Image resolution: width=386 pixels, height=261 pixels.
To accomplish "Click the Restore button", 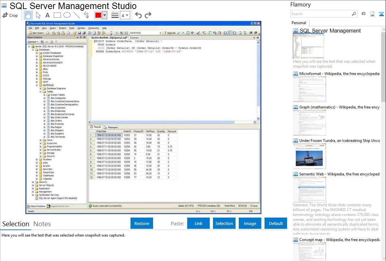I will pos(142,223).
